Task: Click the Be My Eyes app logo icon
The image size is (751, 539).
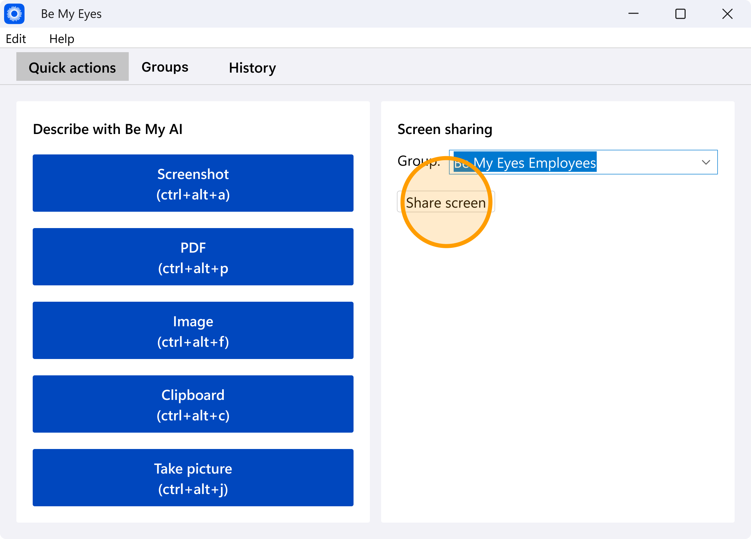Action: [14, 14]
